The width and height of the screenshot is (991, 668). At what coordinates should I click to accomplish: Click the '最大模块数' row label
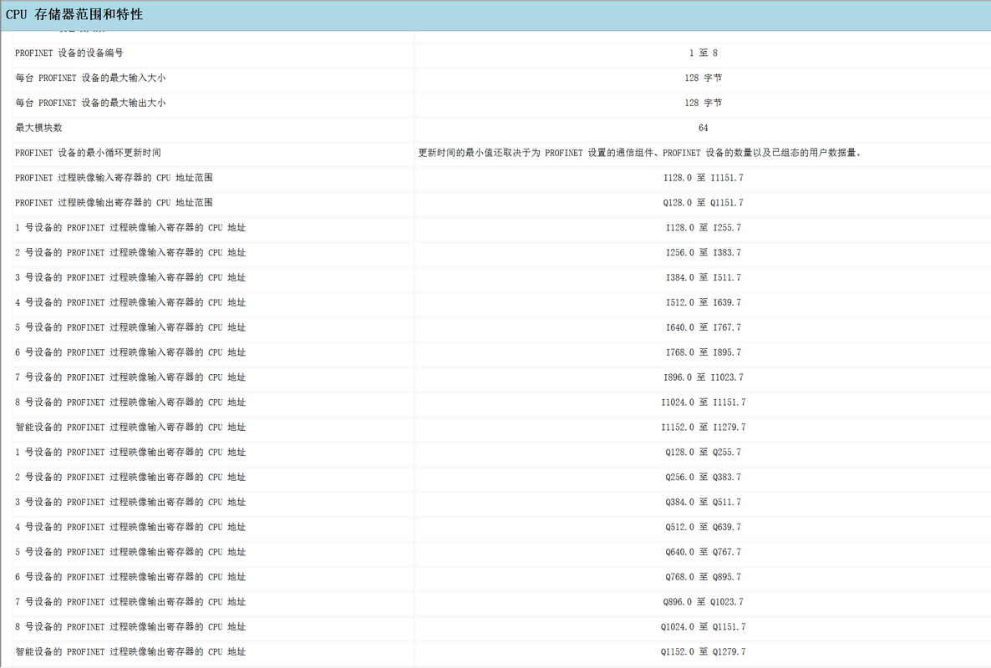click(38, 128)
